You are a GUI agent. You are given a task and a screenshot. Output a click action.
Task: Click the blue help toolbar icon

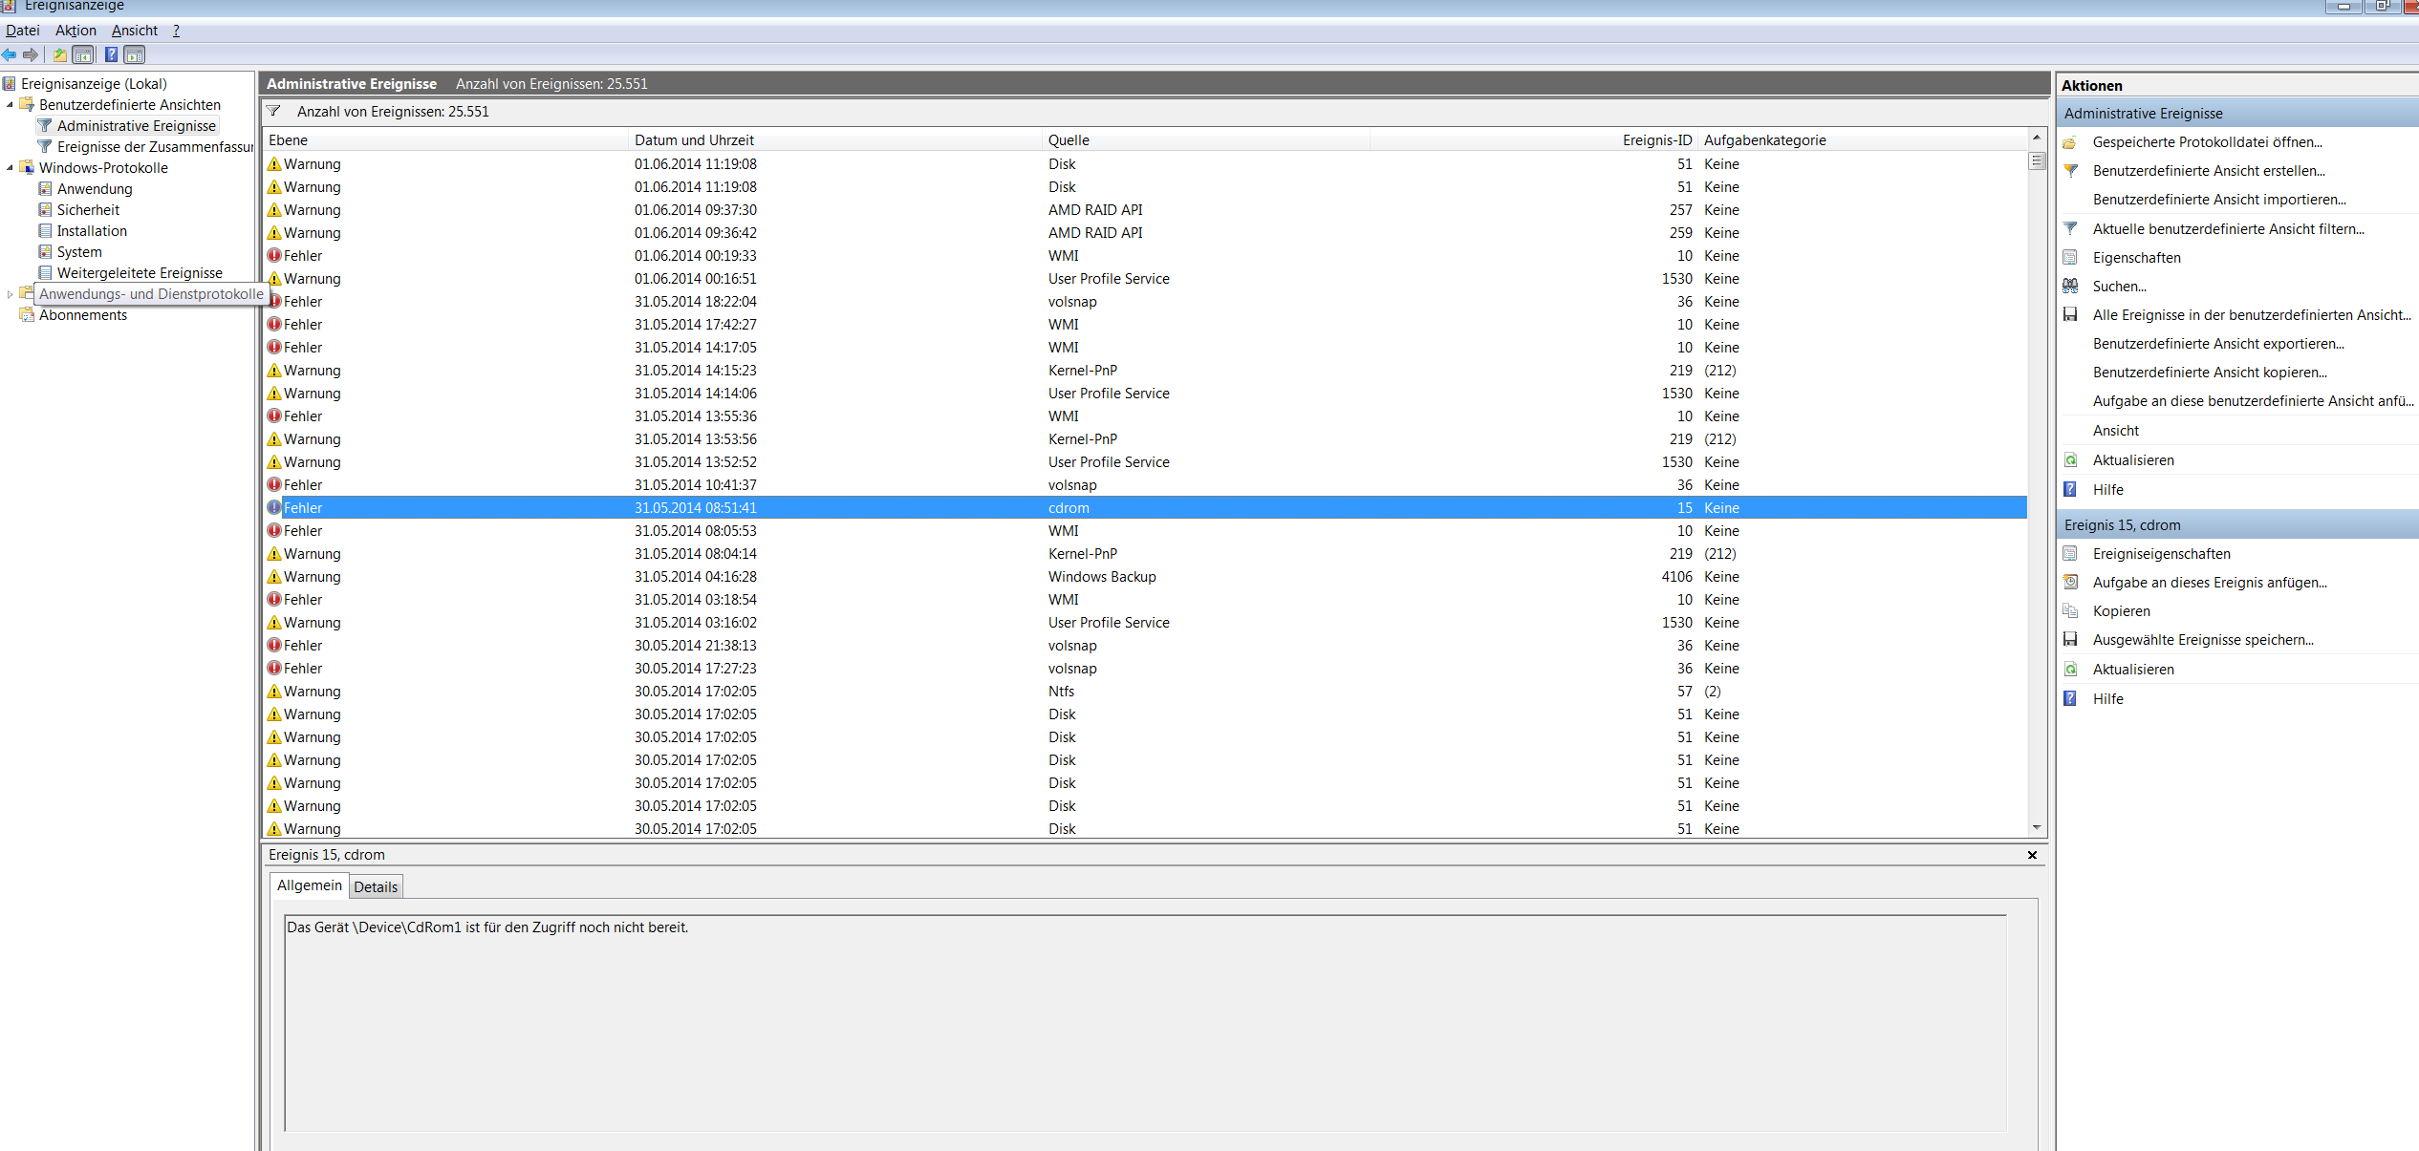[111, 55]
